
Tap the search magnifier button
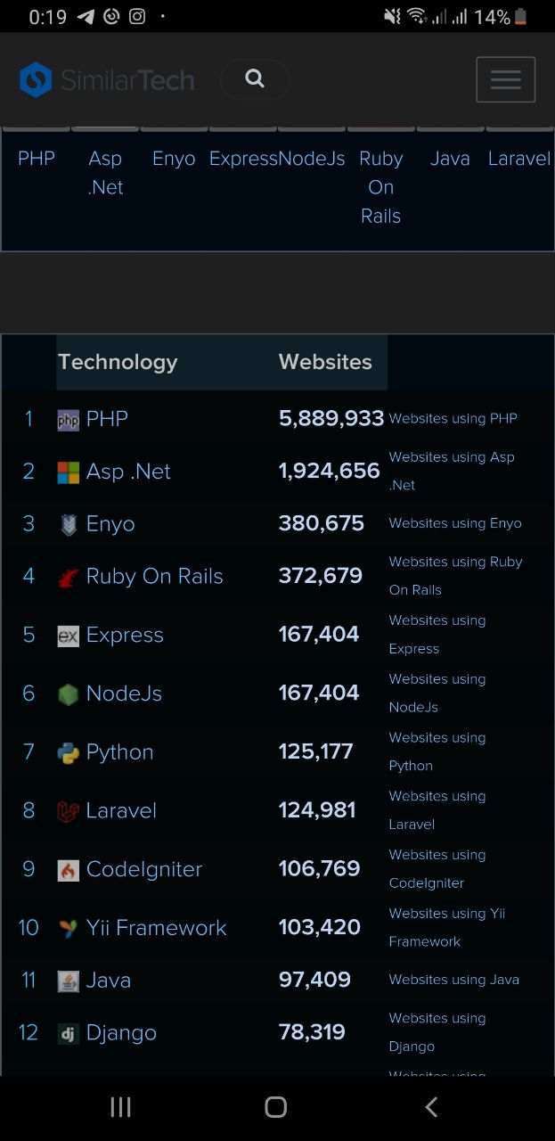pyautogui.click(x=255, y=79)
